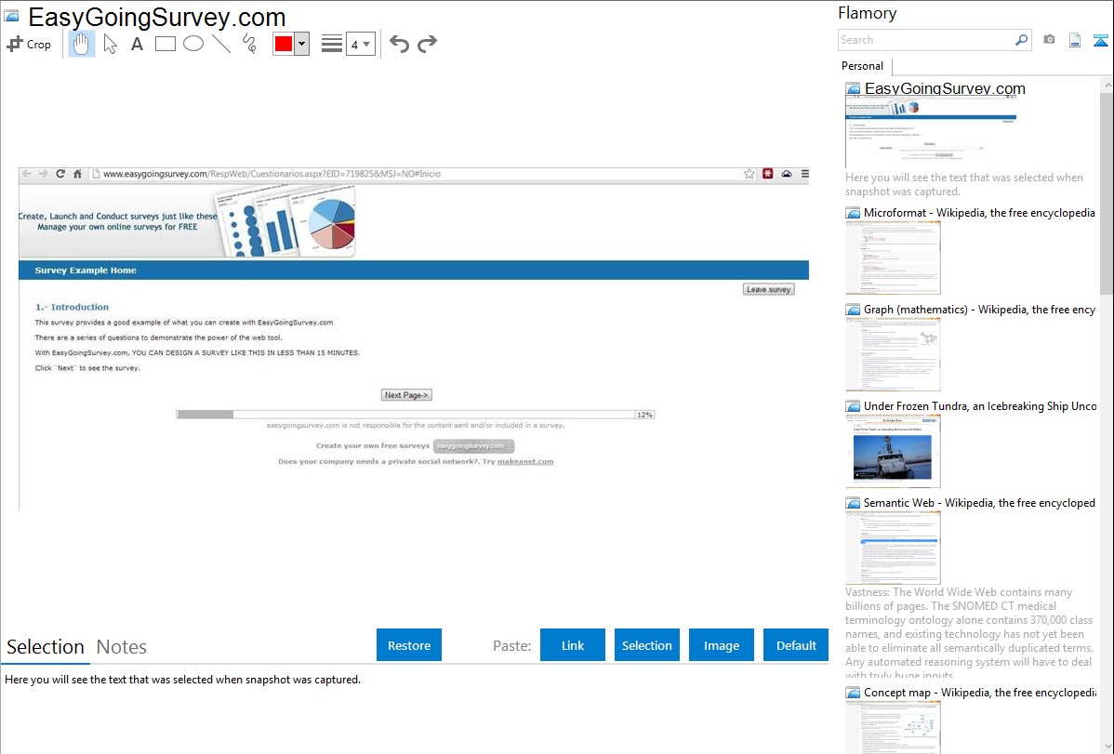Pick the text annotation tool
1114x754 pixels.
[x=137, y=44]
